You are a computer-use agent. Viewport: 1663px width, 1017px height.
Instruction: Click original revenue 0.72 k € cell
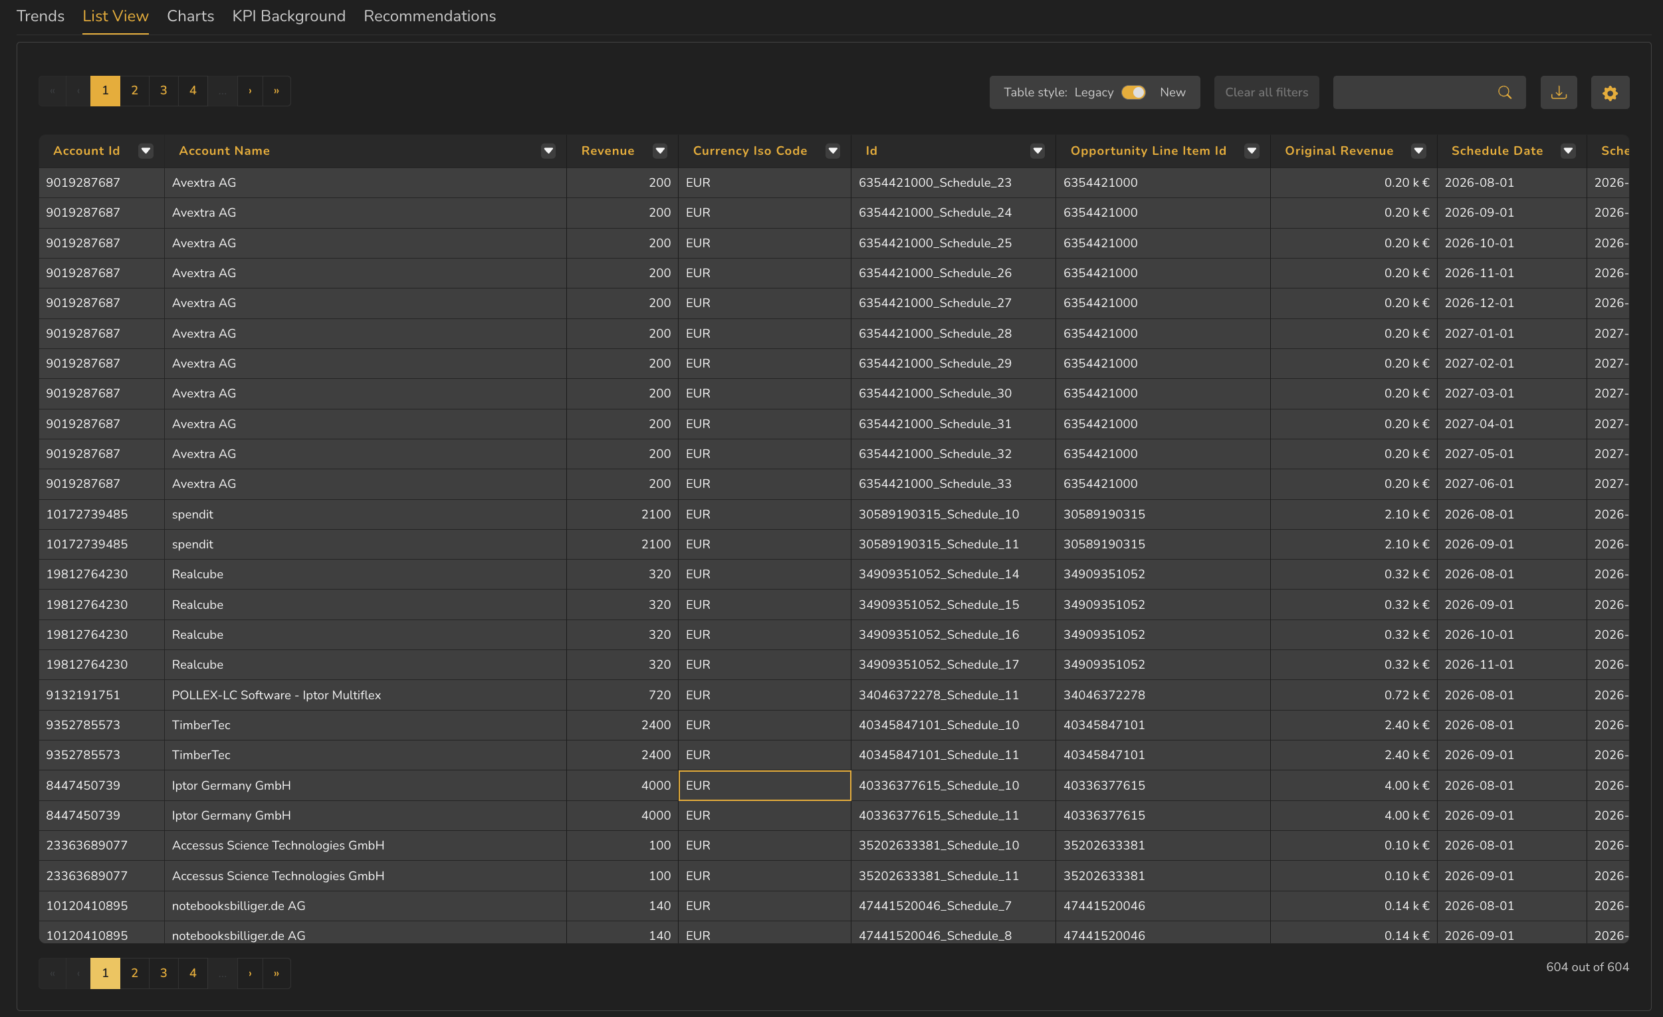[x=1354, y=695]
